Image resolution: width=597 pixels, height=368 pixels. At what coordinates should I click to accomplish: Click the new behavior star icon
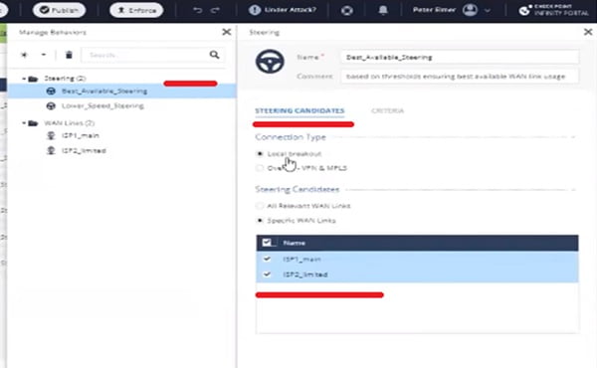pos(24,55)
